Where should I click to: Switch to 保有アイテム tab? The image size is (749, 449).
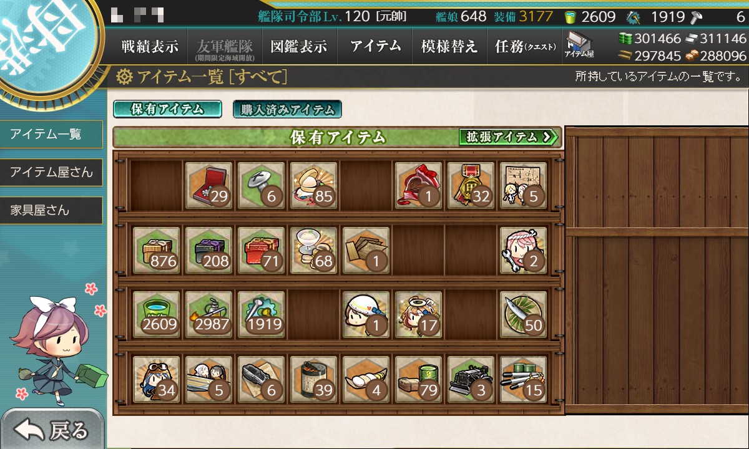(167, 109)
